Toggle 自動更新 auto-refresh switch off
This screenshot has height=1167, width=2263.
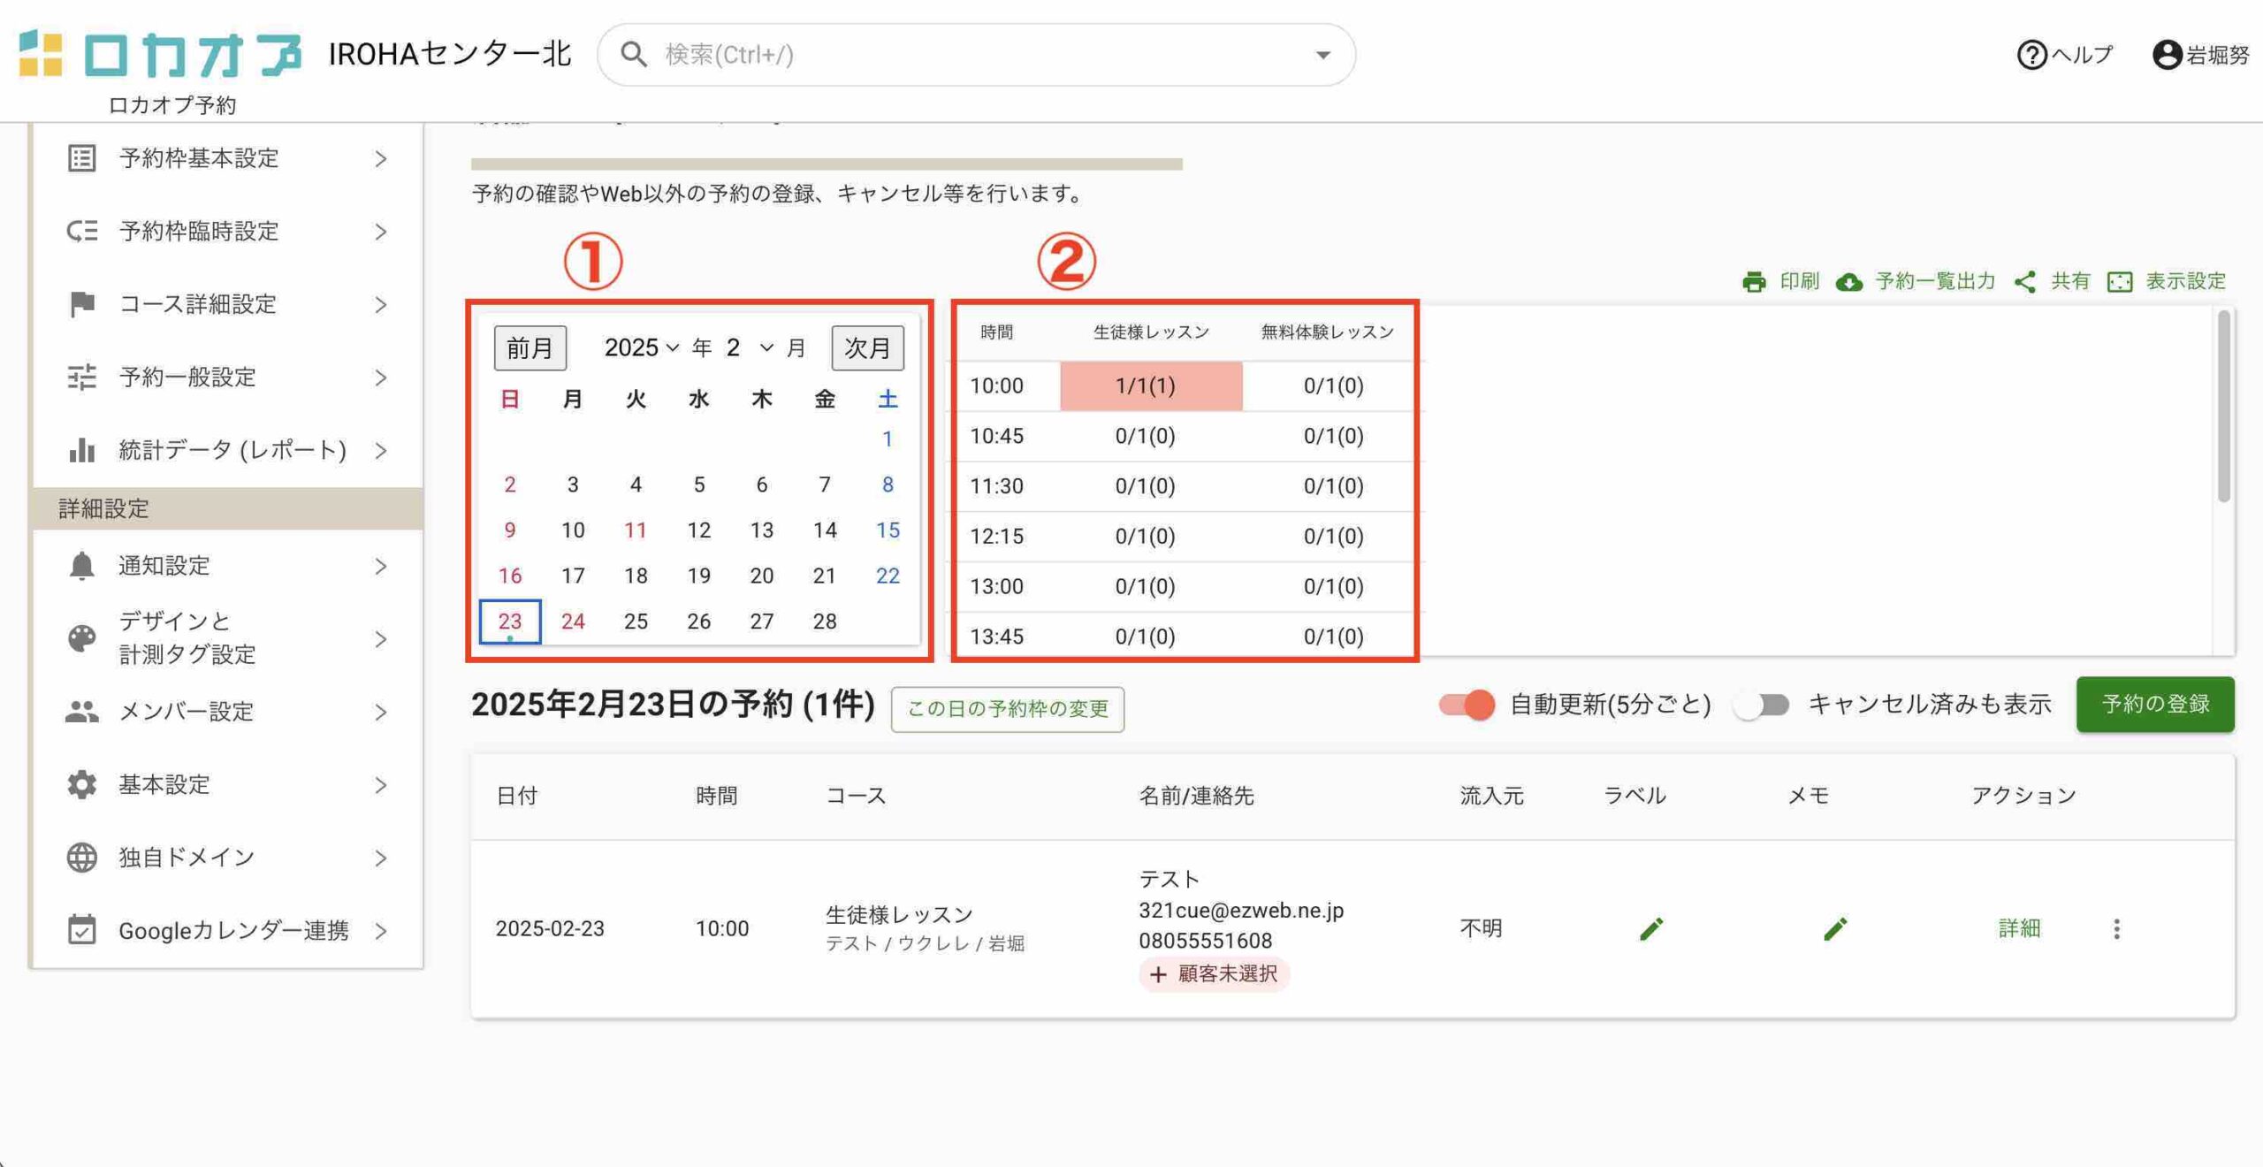click(x=1467, y=705)
